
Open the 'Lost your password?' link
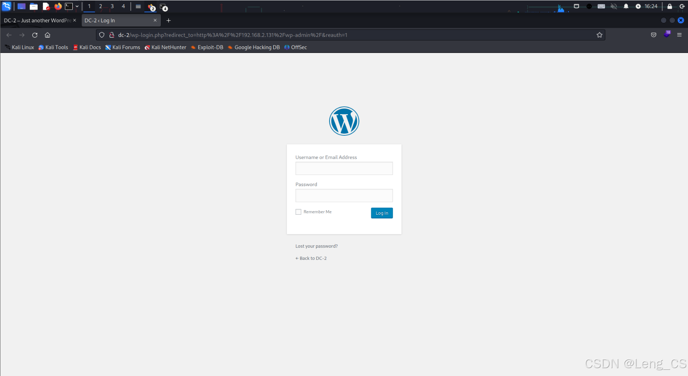click(316, 246)
